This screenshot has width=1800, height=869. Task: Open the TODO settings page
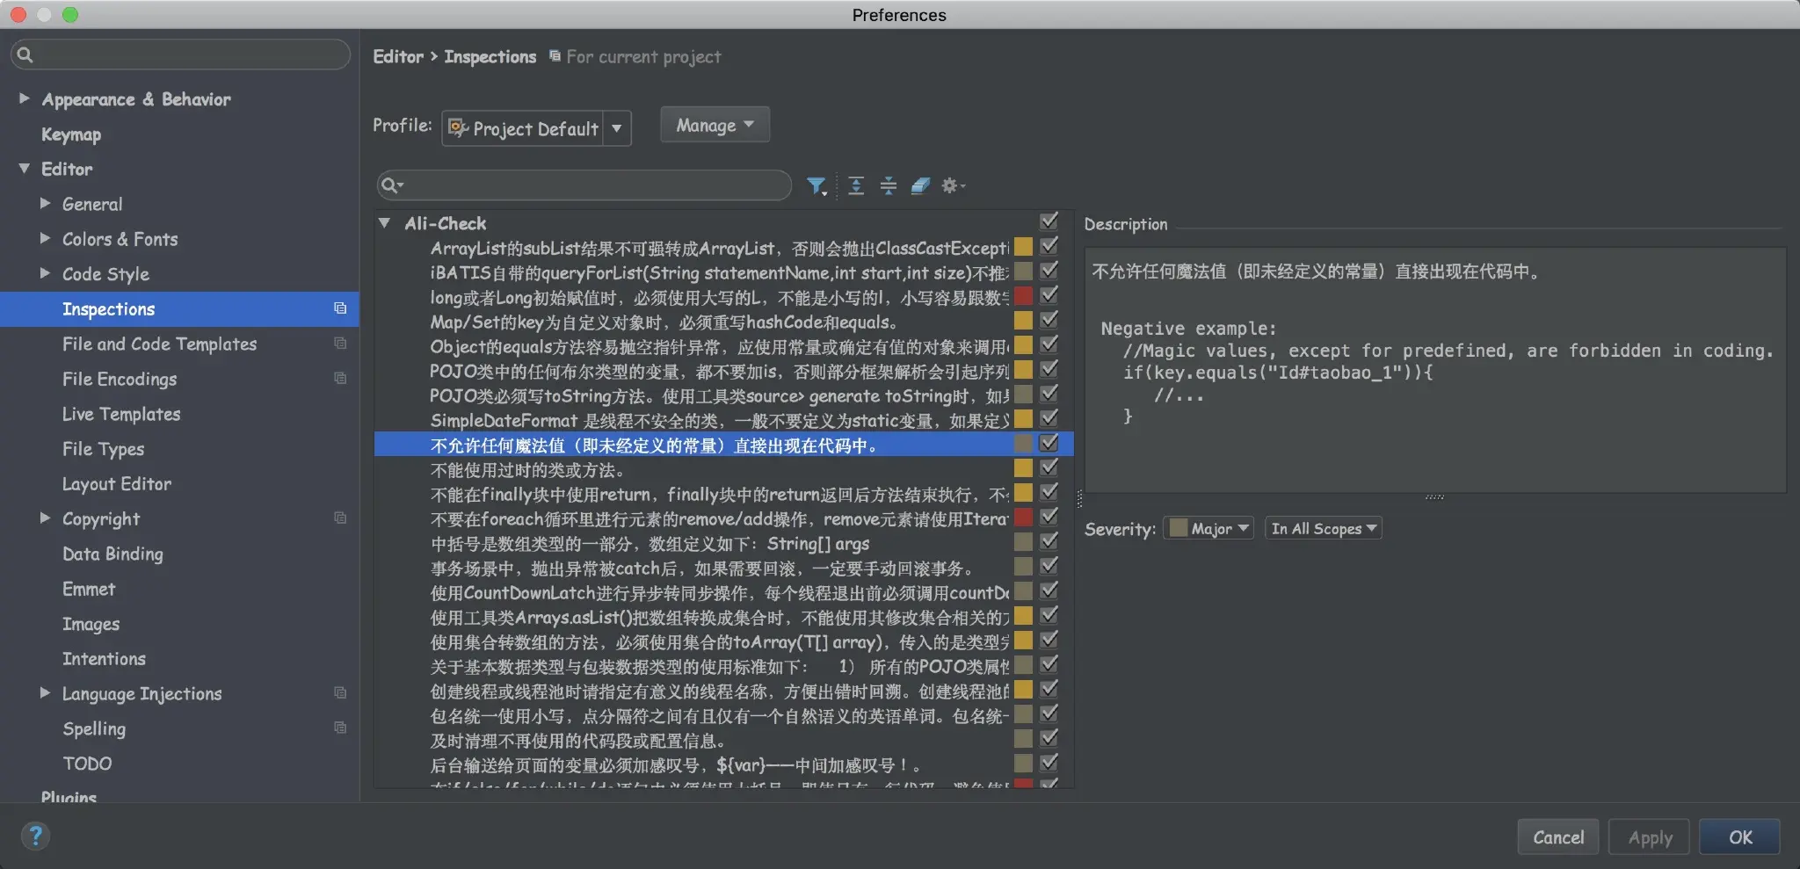(x=87, y=764)
